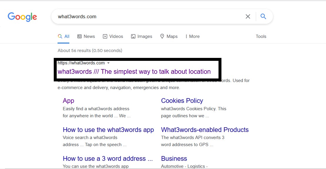326x169 pixels.
Task: Select the All results tab
Action: point(63,36)
